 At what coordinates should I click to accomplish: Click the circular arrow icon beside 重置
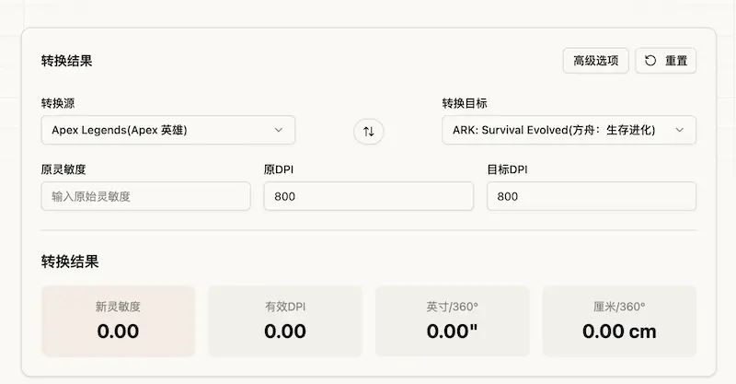click(x=650, y=61)
